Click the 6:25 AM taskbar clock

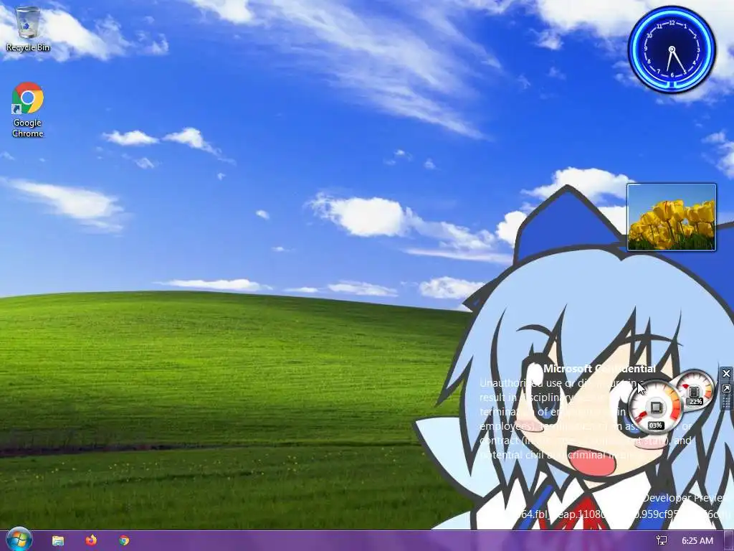pyautogui.click(x=697, y=541)
